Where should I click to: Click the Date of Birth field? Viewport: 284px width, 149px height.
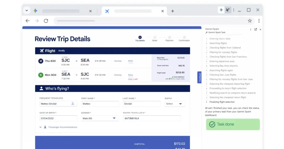(x=58, y=118)
